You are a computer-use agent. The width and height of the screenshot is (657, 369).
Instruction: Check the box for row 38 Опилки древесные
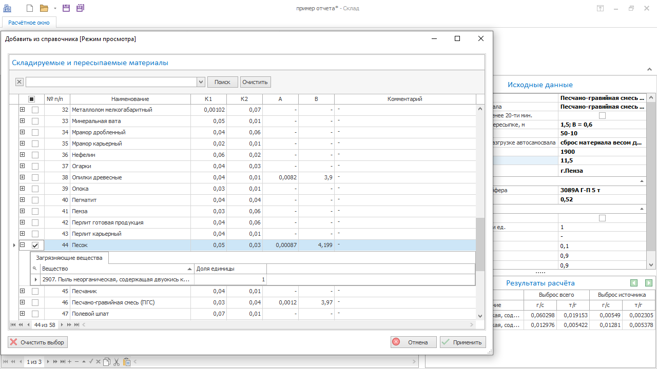[x=35, y=177]
